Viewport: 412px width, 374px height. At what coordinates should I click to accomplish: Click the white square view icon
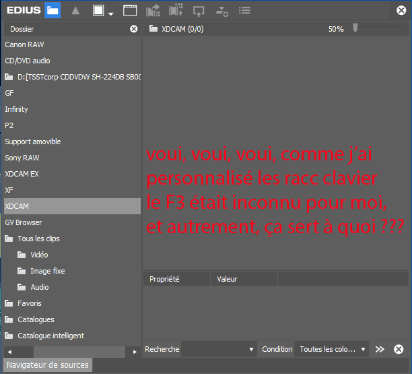98,10
